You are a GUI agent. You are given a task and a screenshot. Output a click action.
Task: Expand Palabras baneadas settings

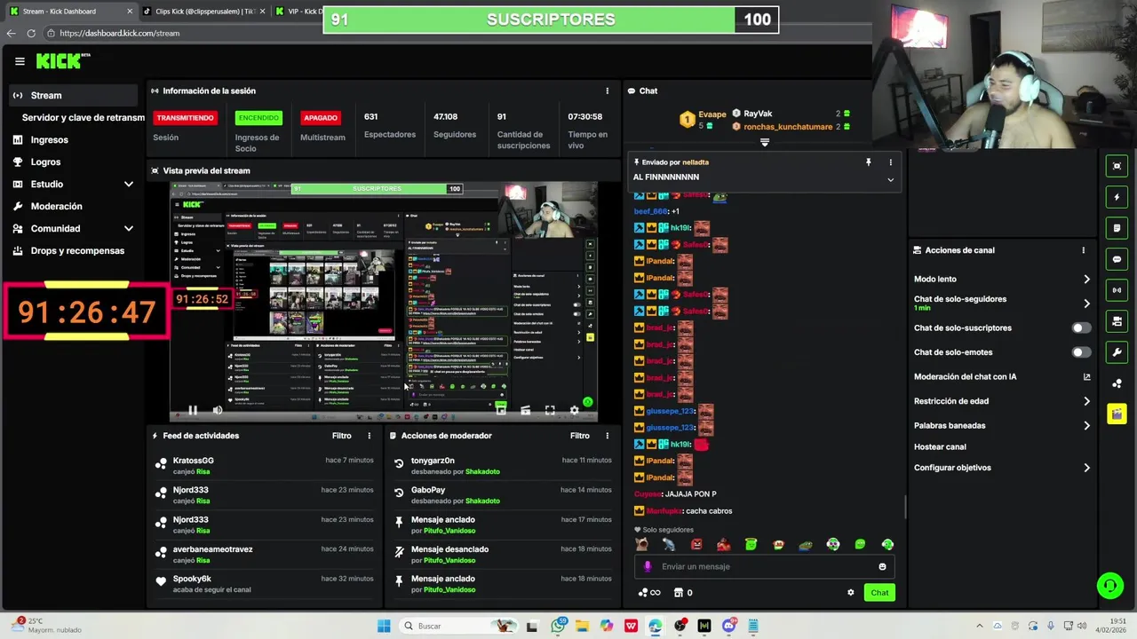tap(1002, 425)
